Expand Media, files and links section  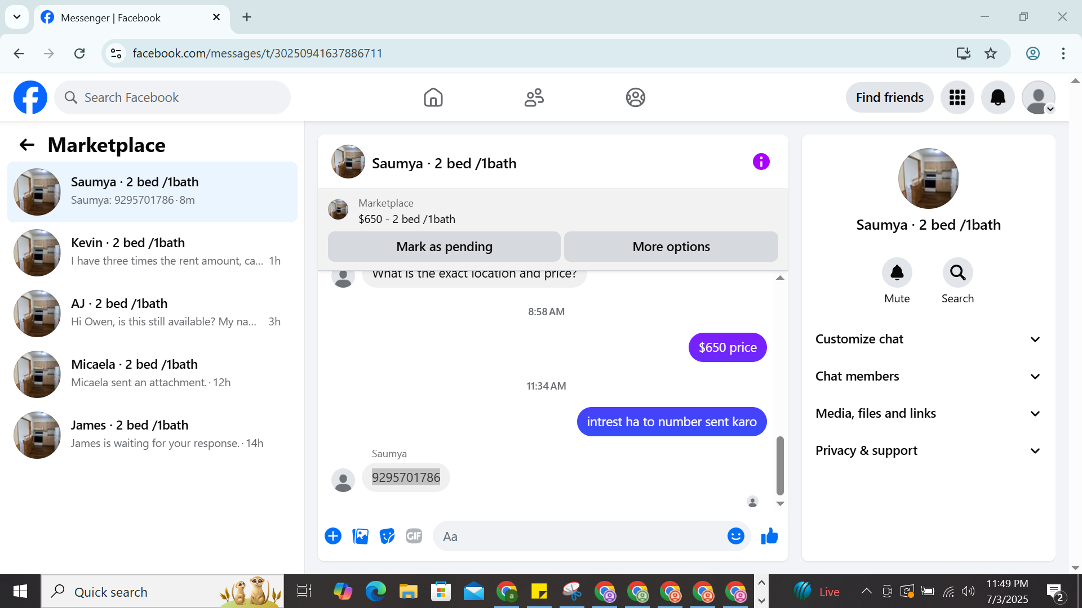[x=928, y=413]
